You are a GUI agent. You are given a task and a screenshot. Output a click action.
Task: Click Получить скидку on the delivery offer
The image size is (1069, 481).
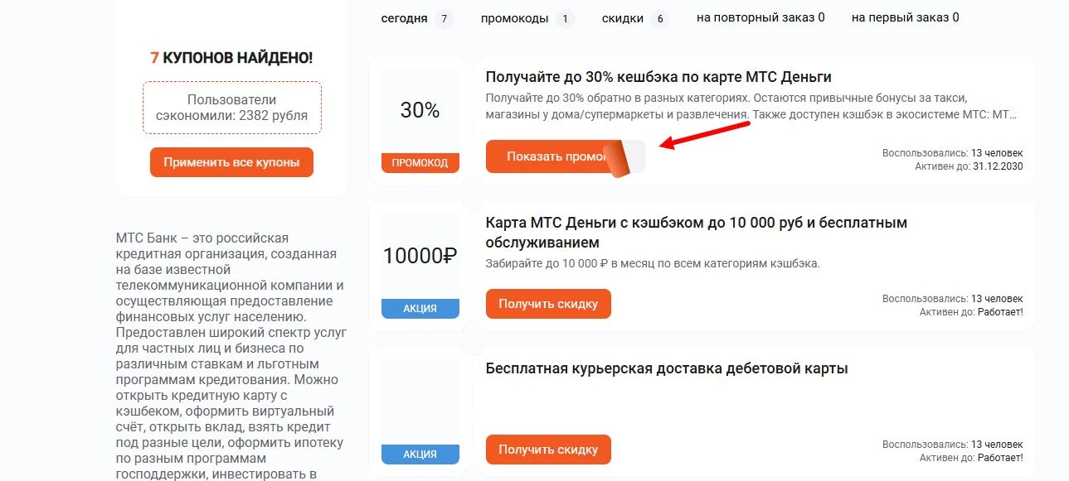[x=548, y=450]
